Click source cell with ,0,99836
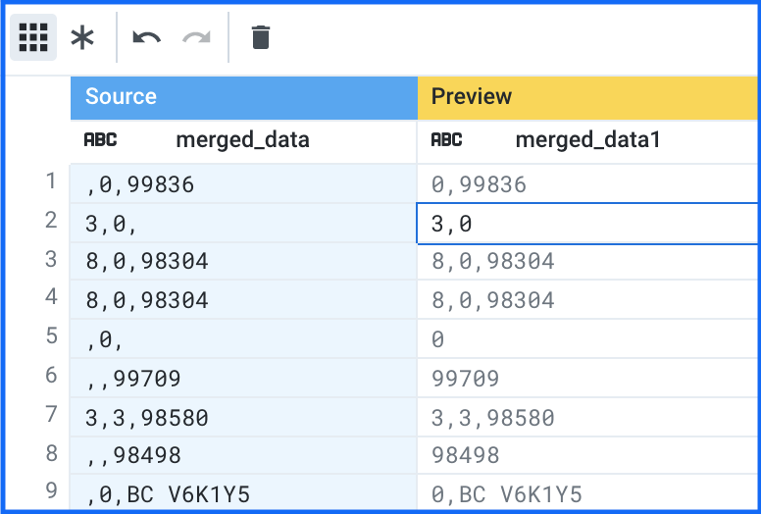 (x=243, y=183)
